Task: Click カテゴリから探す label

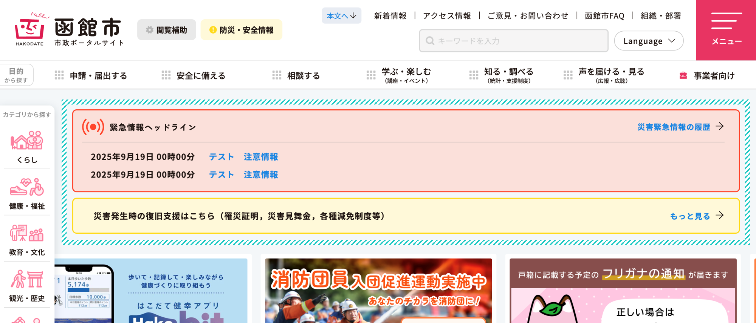Action: (27, 115)
